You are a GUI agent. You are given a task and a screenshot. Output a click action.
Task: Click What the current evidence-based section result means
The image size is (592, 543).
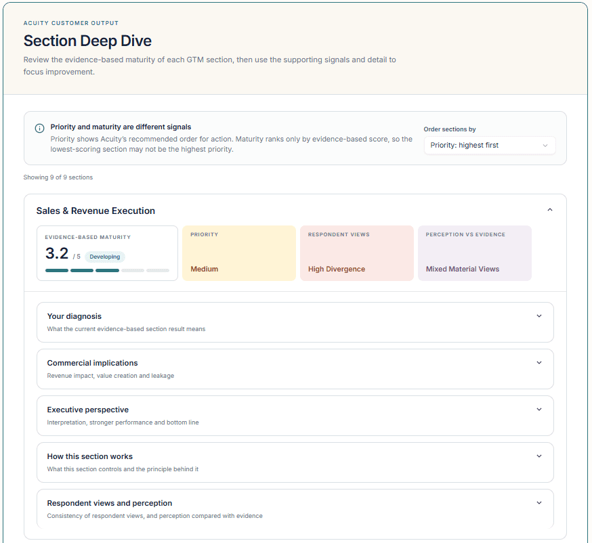point(126,329)
